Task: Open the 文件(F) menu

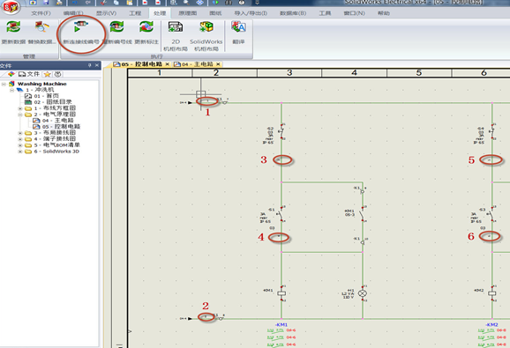Action: [41, 13]
